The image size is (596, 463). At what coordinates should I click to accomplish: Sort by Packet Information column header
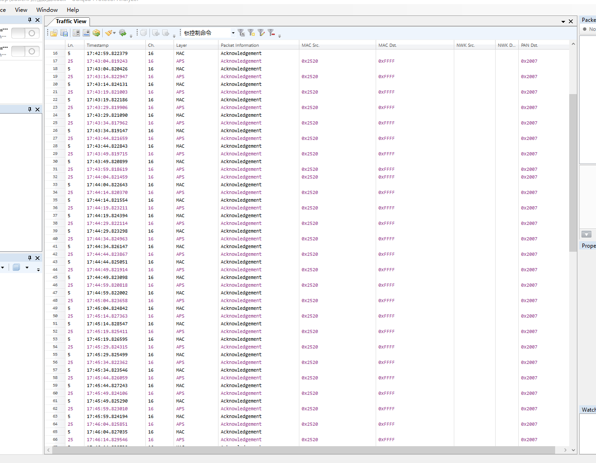[x=258, y=45]
